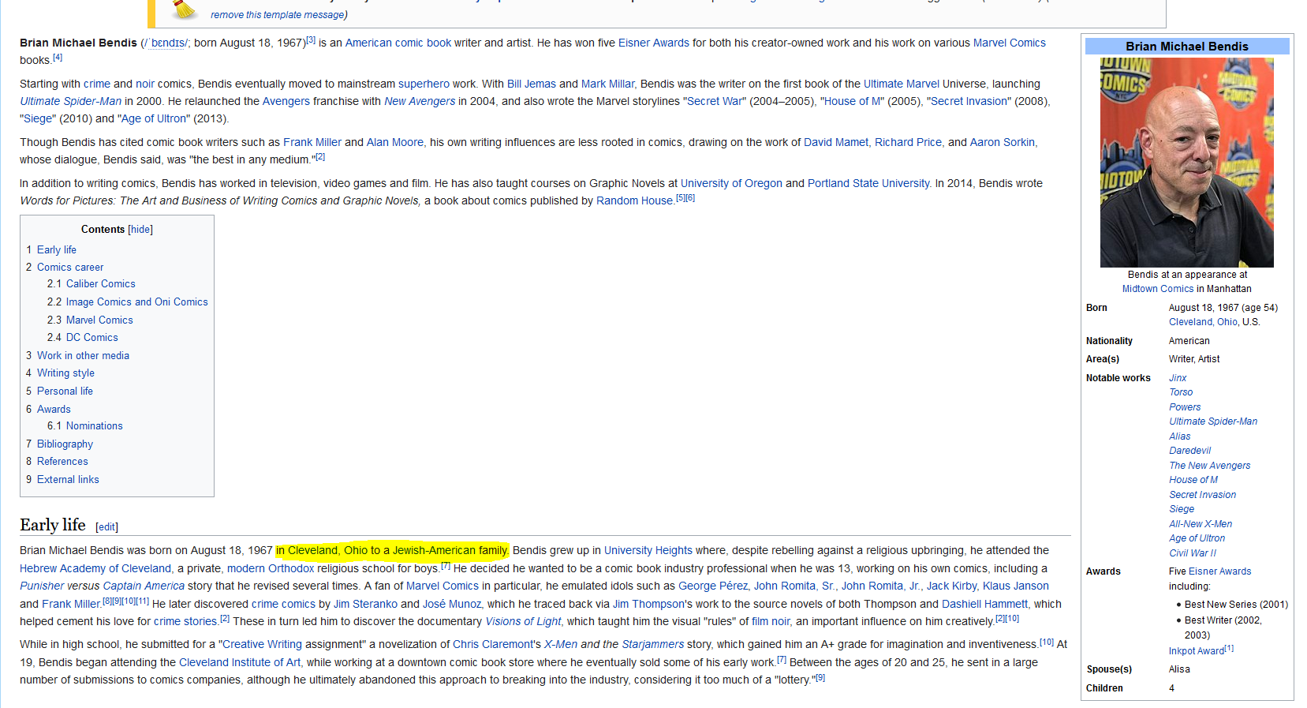1307x708 pixels.
Task: Open Alias in Notable works
Action: click(x=1180, y=436)
